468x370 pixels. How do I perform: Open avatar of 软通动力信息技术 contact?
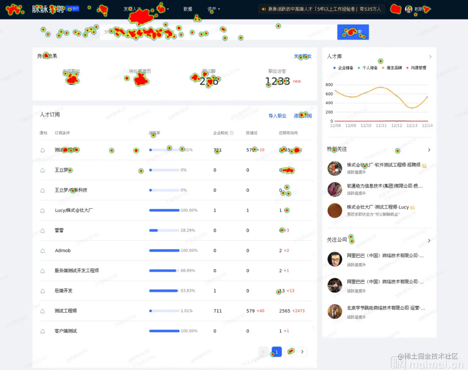coord(335,189)
